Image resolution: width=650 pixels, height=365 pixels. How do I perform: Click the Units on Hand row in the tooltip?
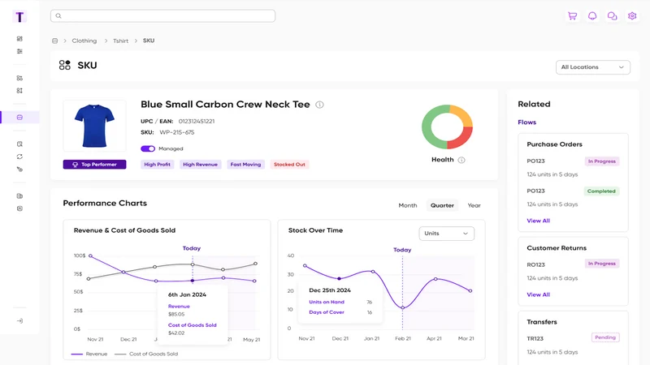click(x=340, y=302)
